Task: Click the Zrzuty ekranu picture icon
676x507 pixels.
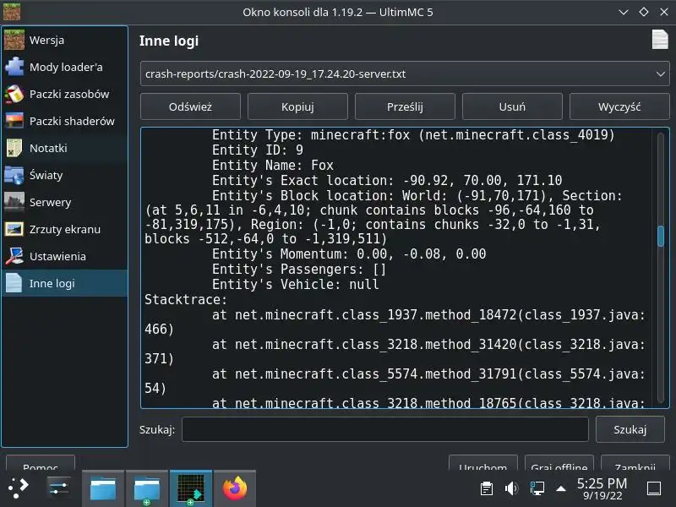Action: tap(14, 229)
